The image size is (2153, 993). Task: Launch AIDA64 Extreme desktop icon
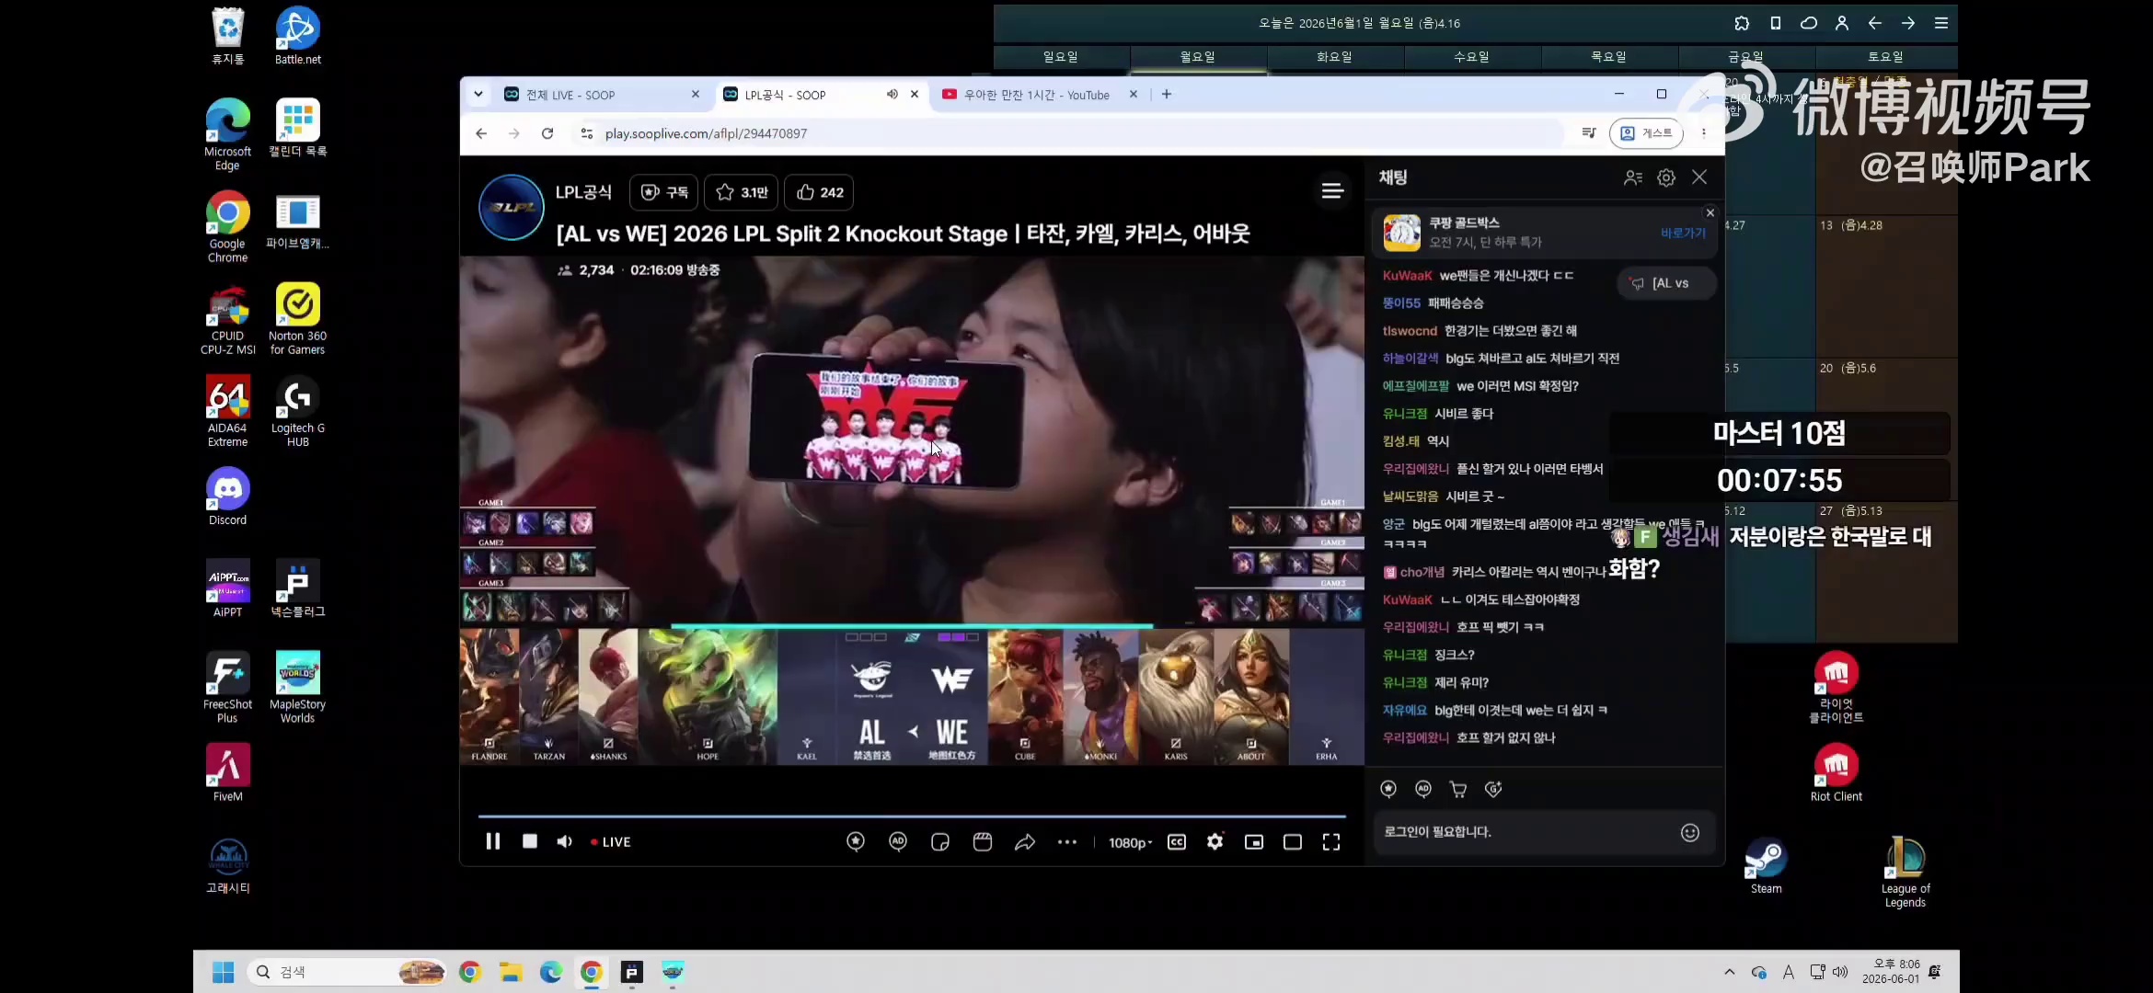(x=227, y=411)
